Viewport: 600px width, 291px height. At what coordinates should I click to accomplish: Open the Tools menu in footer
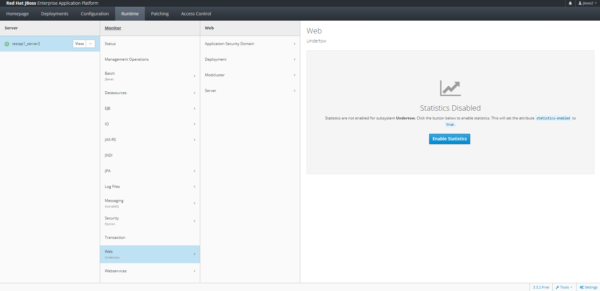coord(564,287)
